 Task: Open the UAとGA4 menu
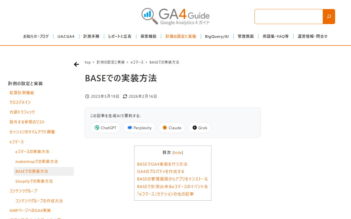click(x=66, y=36)
